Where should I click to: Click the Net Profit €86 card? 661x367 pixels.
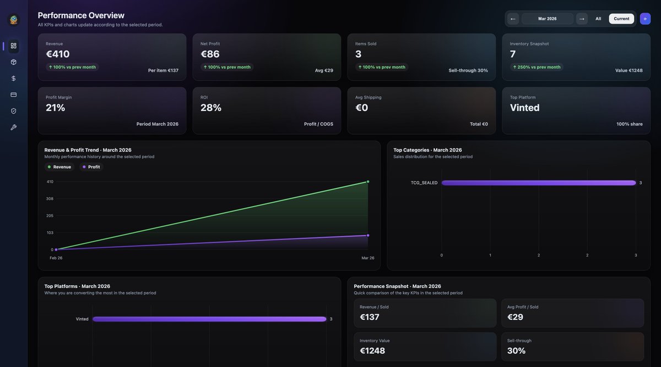(267, 57)
